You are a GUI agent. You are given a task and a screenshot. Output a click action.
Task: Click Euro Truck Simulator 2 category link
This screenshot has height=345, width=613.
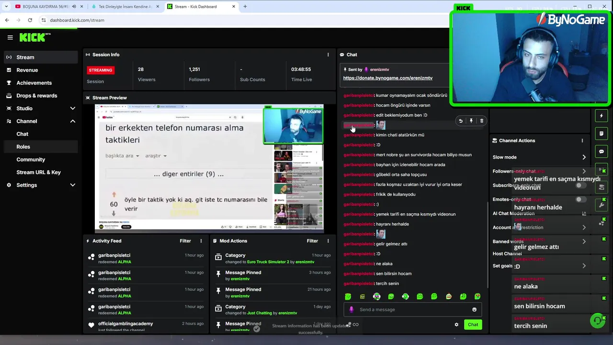(x=268, y=262)
